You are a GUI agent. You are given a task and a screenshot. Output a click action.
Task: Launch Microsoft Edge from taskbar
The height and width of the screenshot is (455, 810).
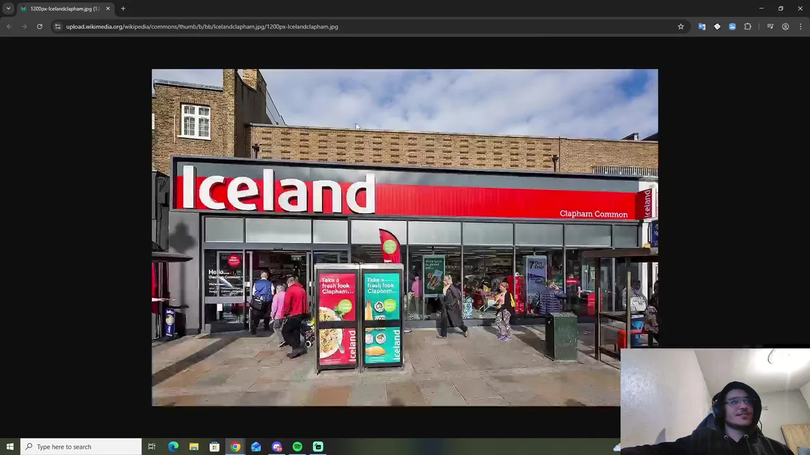pos(173,447)
